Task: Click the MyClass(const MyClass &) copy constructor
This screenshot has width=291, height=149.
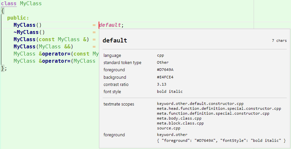Action: point(51,40)
